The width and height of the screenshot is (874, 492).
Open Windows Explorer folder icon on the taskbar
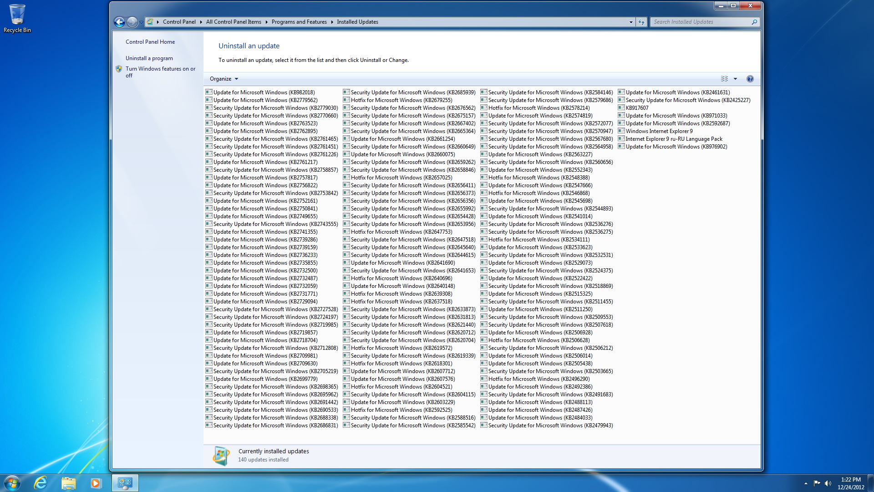pyautogui.click(x=68, y=482)
